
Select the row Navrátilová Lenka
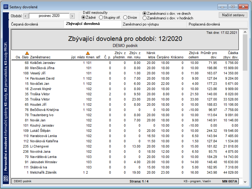pyautogui.click(x=125, y=157)
